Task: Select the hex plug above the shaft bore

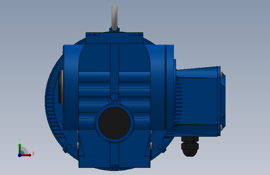Action: pyautogui.click(x=114, y=97)
